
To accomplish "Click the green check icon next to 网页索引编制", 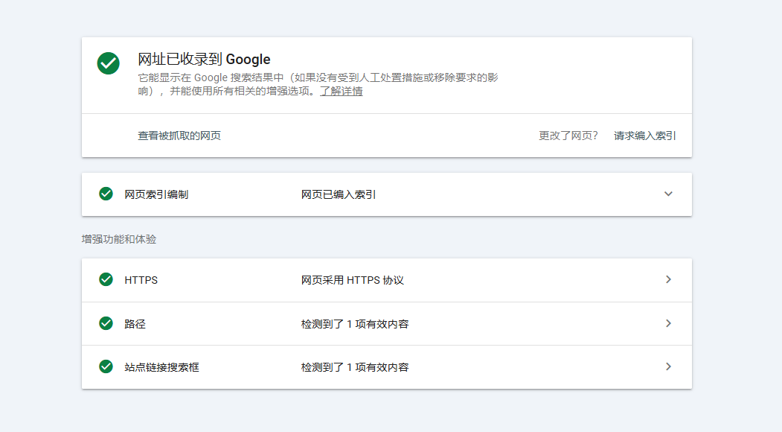I will (106, 194).
